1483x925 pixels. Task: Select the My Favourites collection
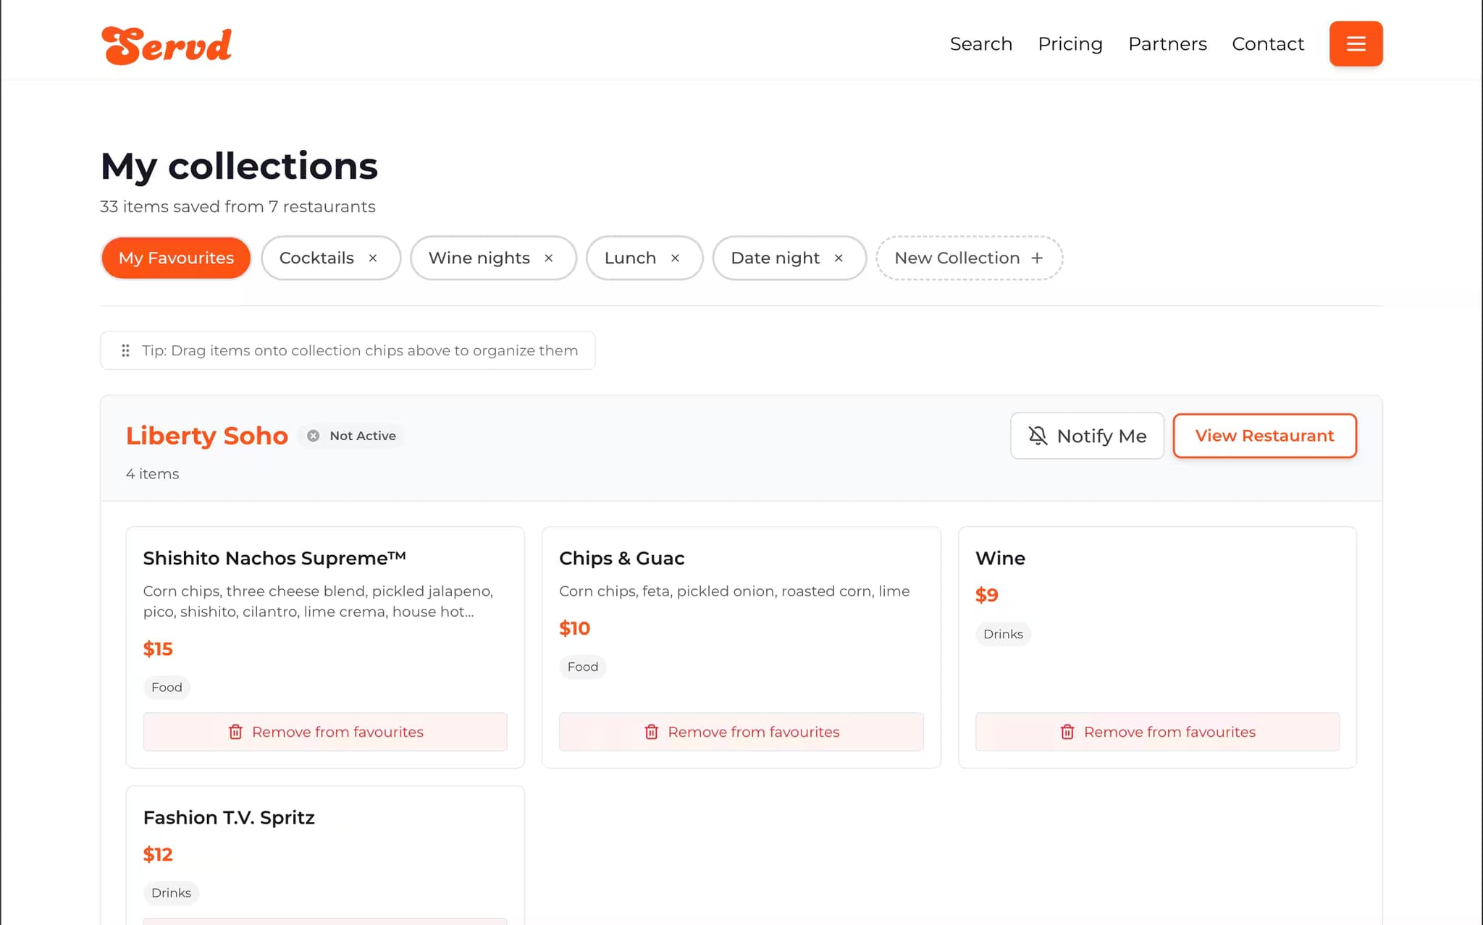tap(176, 258)
